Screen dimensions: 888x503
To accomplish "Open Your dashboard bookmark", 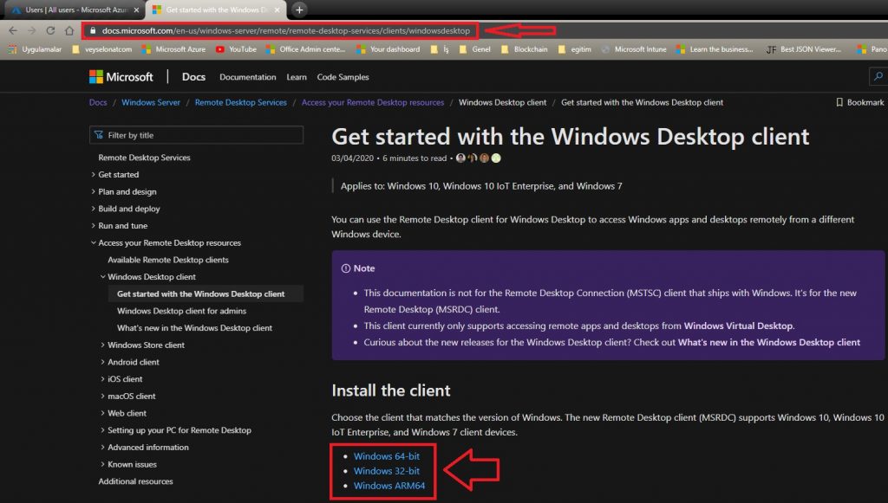I will coord(388,49).
